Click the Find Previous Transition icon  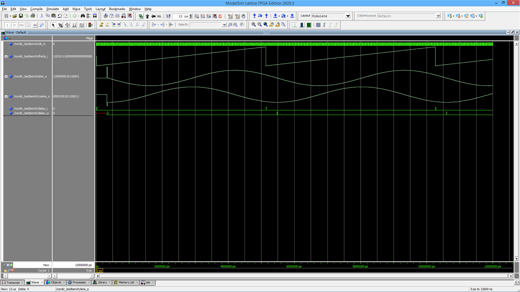click(x=113, y=25)
